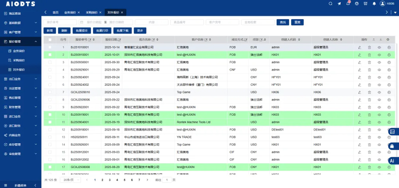Open 业务询价 in the sidebar submenu
This screenshot has width=399, height=188.
(19, 51)
